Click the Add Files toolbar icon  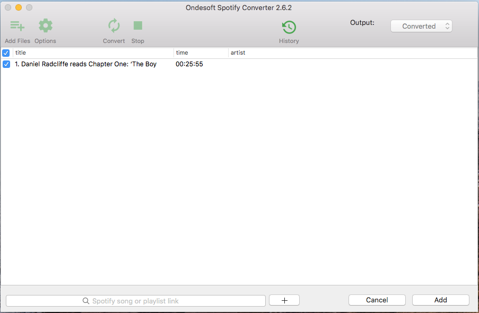coord(18,27)
